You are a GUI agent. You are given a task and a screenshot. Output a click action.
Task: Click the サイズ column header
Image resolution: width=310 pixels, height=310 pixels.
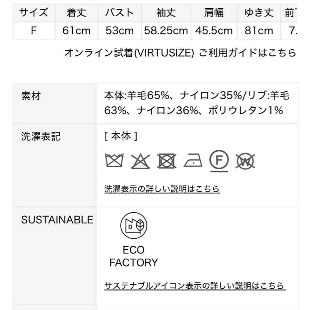34,13
